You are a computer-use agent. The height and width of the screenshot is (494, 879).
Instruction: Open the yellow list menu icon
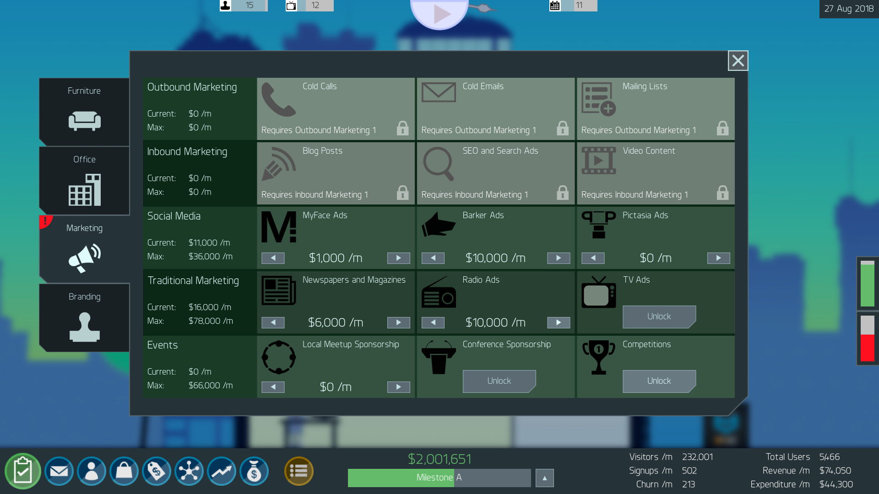[x=299, y=471]
